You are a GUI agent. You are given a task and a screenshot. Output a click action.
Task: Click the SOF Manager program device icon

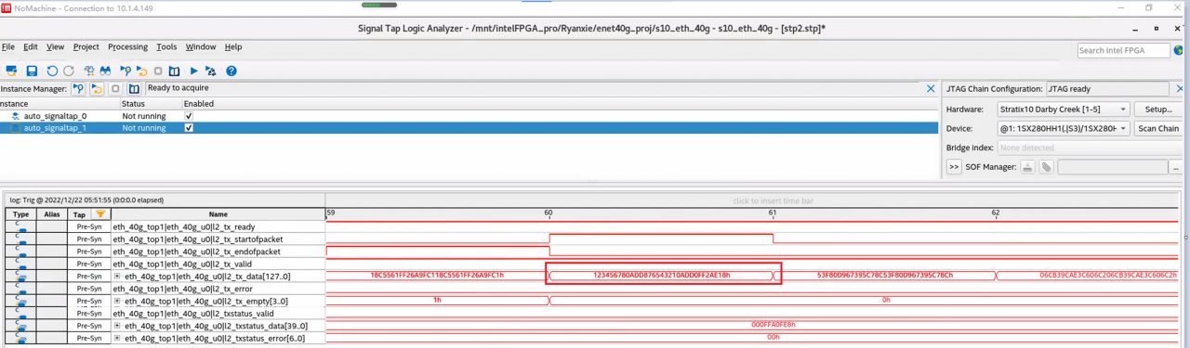(x=1028, y=167)
